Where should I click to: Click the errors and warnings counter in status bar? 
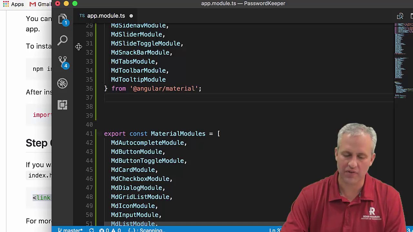(x=110, y=230)
